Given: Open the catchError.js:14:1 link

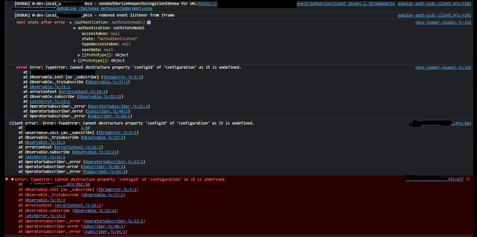Looking at the screenshot, I should 49,101.
